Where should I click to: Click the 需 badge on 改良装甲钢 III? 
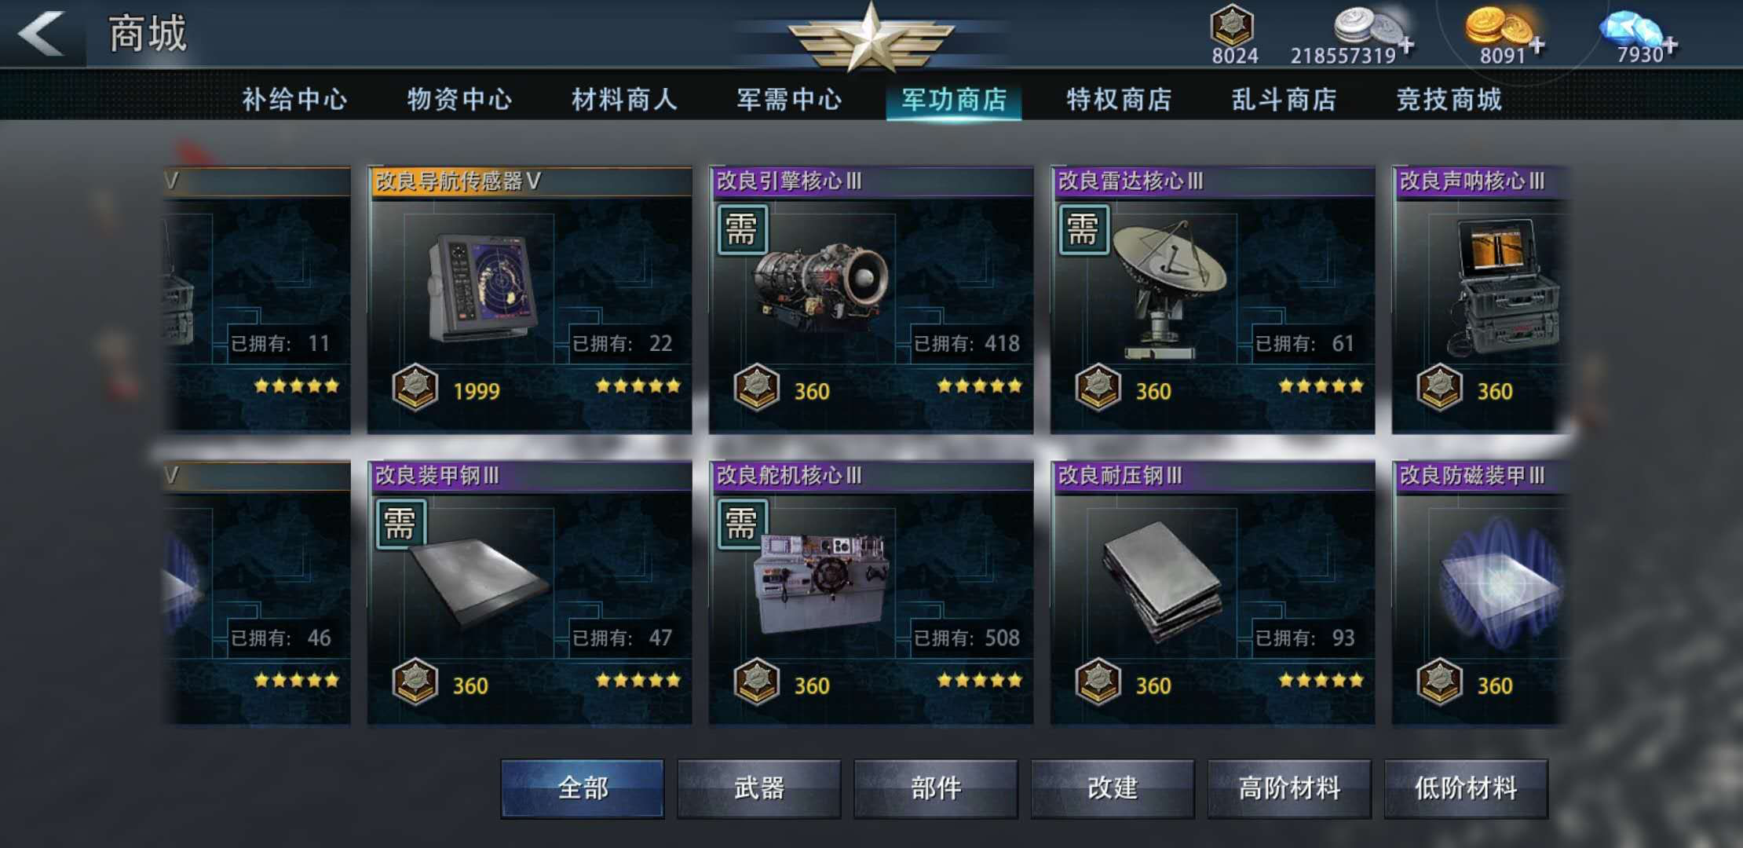[400, 524]
